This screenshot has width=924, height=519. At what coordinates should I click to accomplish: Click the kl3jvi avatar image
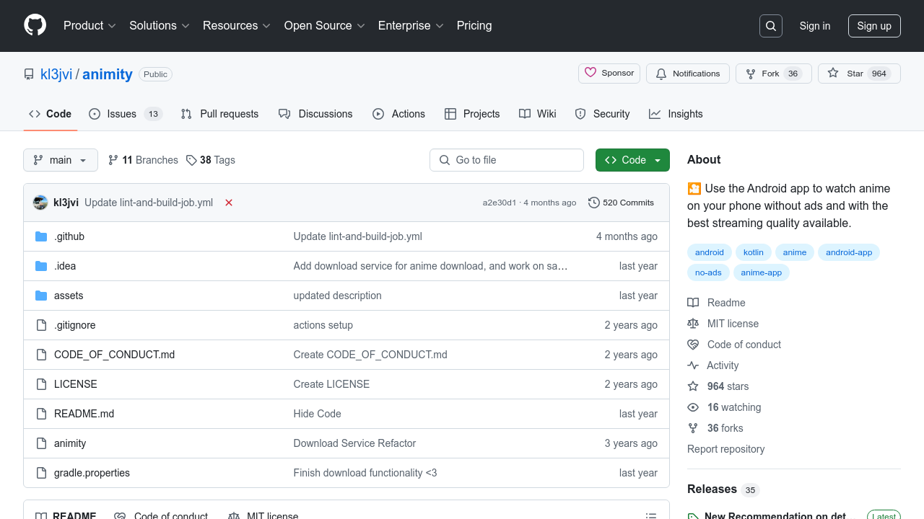click(40, 203)
